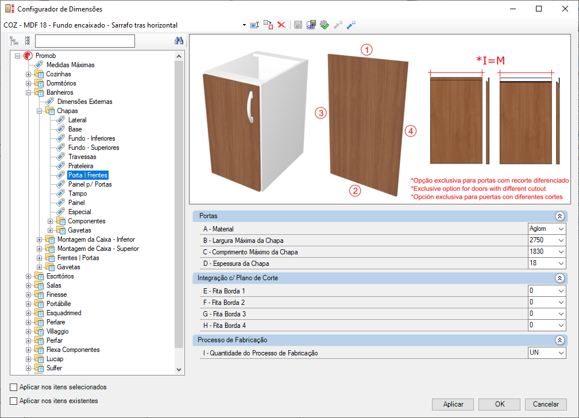Click the Aplicar button
The image size is (579, 418).
coord(453,404)
